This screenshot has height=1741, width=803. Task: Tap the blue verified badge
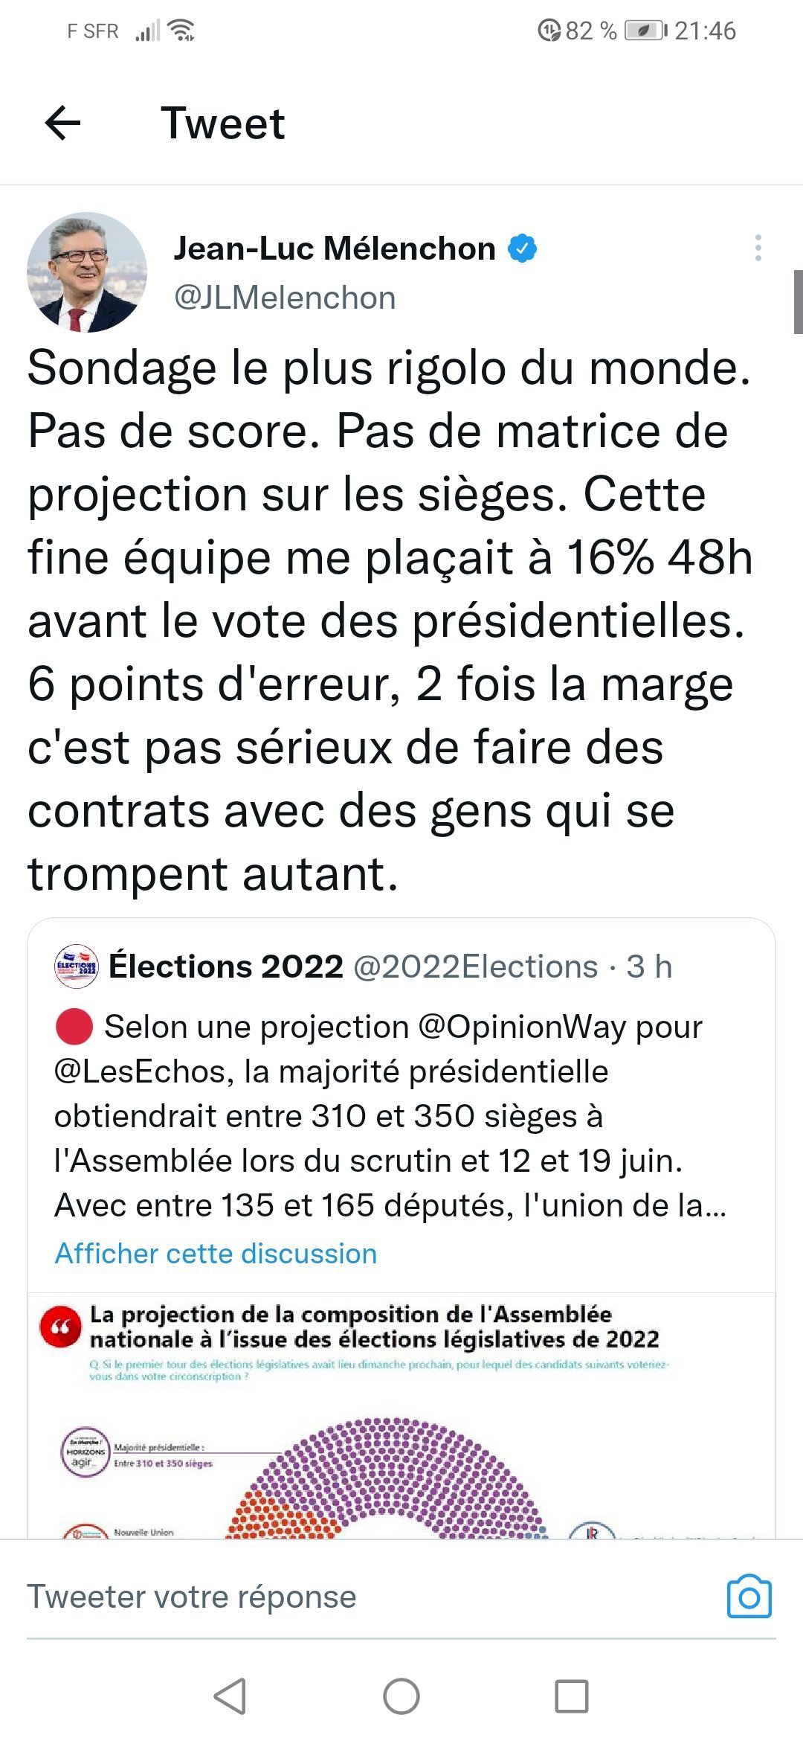pyautogui.click(x=522, y=249)
